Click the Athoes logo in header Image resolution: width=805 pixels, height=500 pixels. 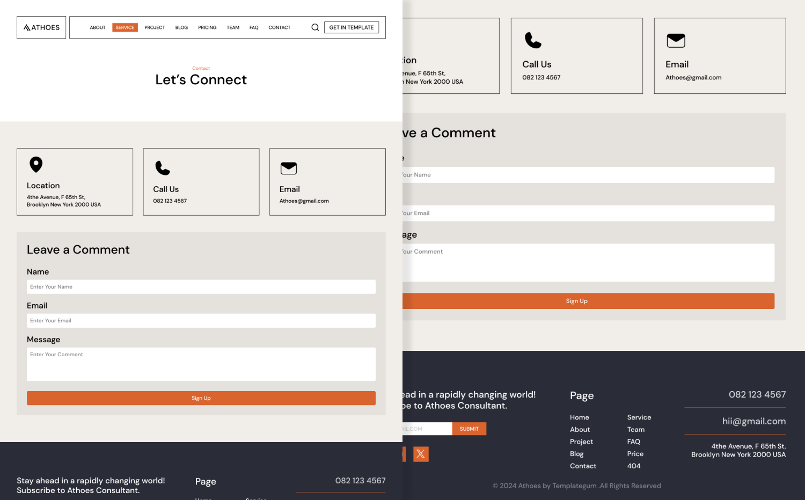[41, 27]
